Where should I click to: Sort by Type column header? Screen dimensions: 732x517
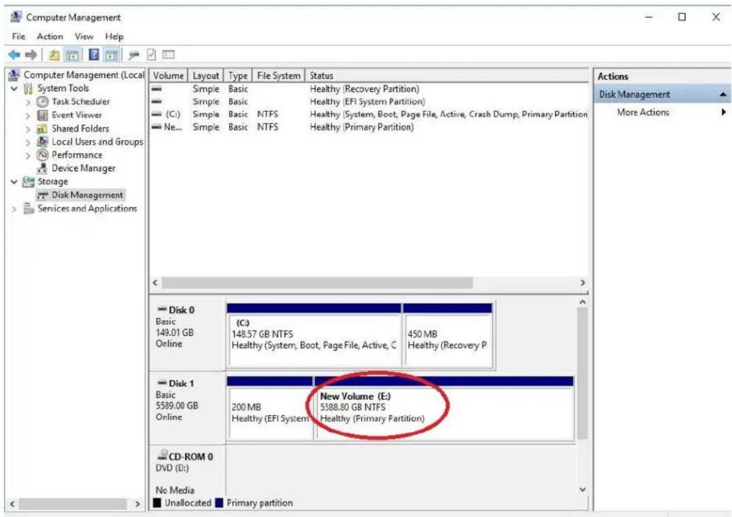pos(238,76)
